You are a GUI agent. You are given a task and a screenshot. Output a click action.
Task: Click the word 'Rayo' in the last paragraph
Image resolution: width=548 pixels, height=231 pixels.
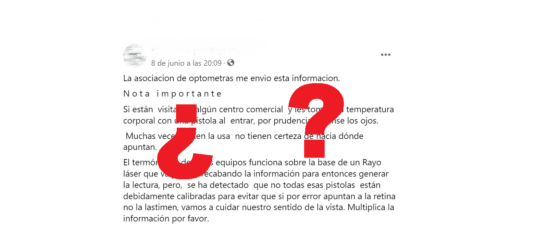pyautogui.click(x=372, y=163)
